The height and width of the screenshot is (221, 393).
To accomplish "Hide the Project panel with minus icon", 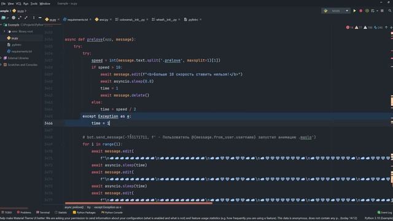I will [x=40, y=18].
